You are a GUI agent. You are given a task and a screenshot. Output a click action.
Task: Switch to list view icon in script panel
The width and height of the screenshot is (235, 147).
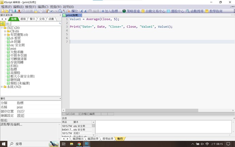tap(7, 24)
